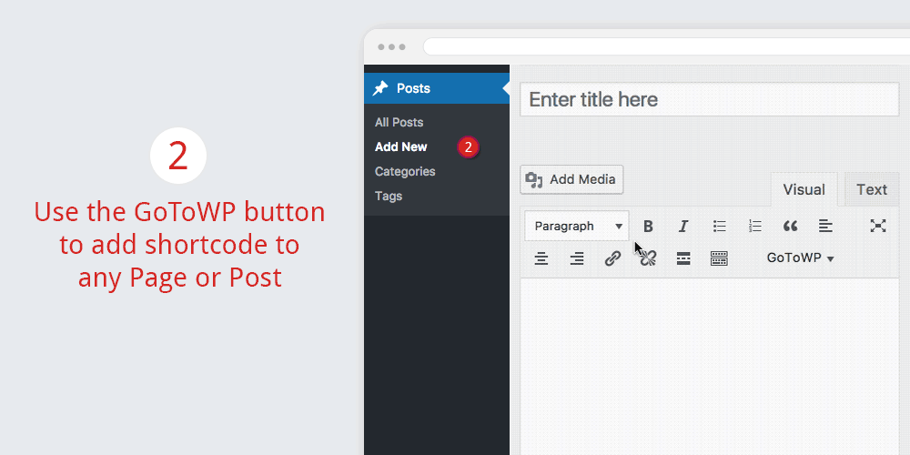This screenshot has width=910, height=455.
Task: Open All Posts in the sidebar
Action: [399, 123]
